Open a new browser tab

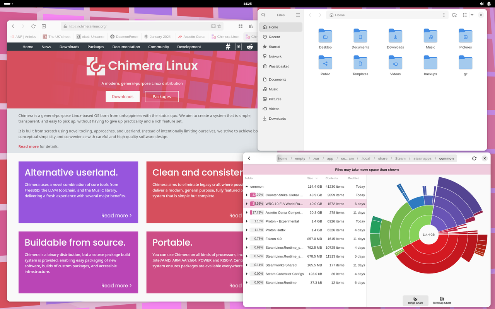coord(44,26)
